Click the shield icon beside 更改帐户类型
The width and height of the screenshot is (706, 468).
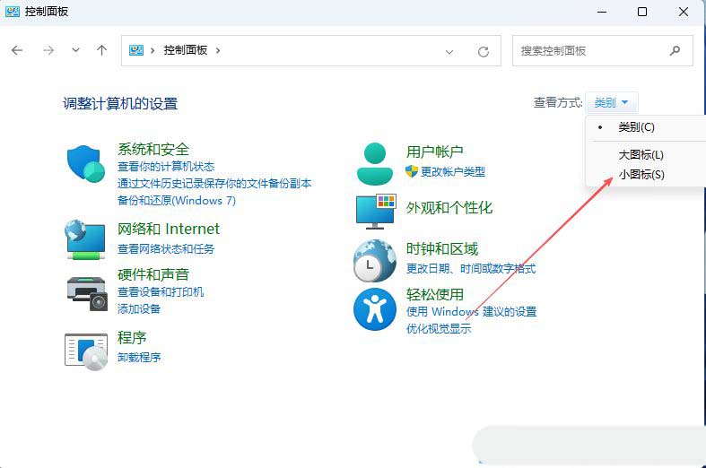point(412,171)
